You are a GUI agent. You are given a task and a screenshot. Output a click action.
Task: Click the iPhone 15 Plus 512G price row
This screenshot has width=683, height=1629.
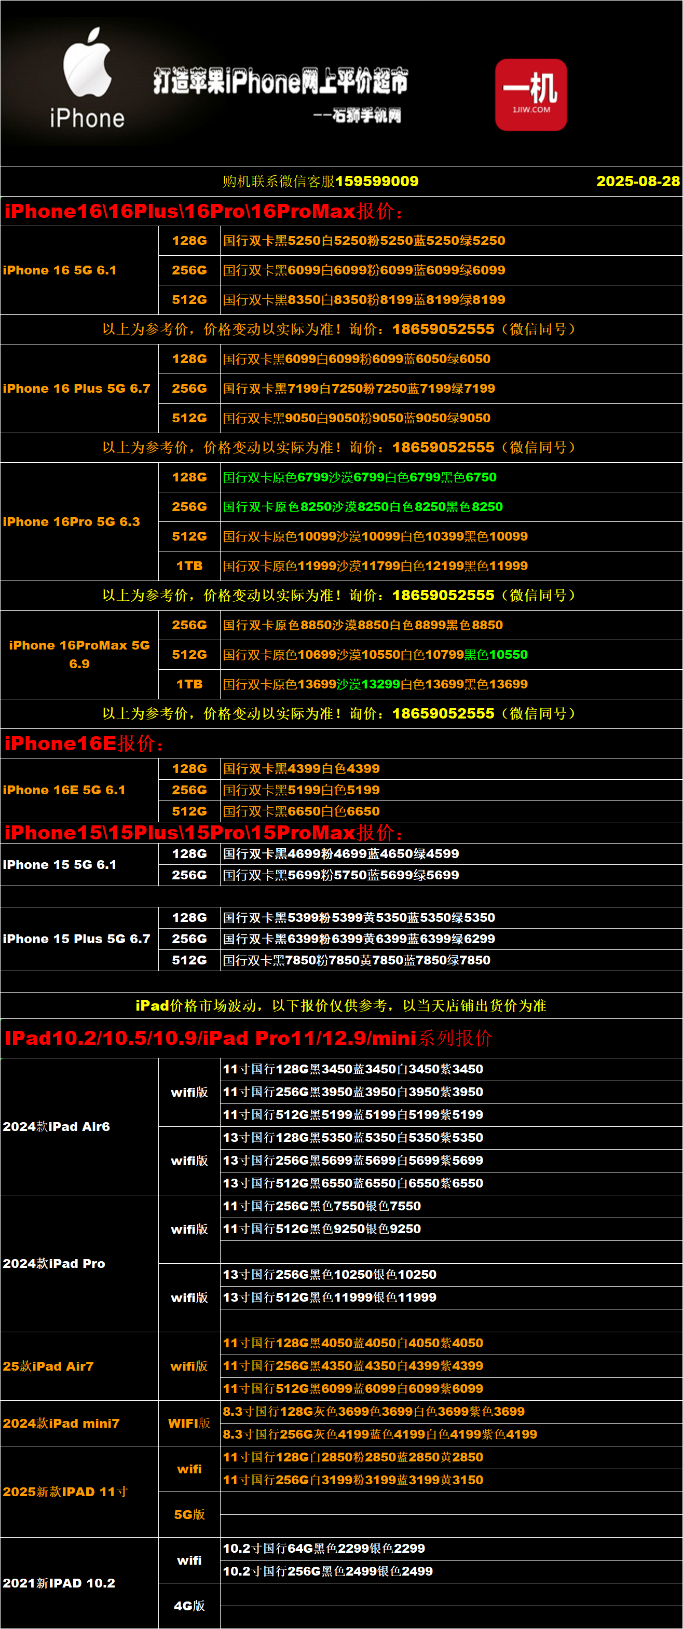[356, 960]
